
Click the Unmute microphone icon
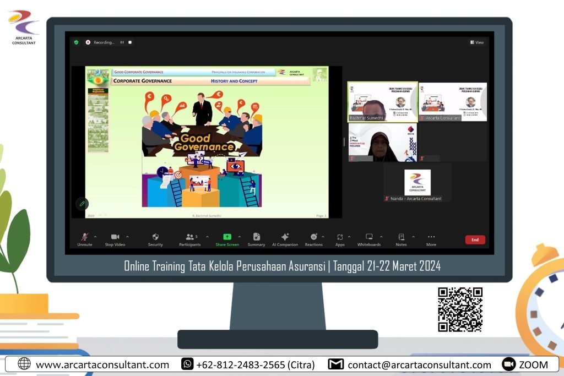(84, 237)
